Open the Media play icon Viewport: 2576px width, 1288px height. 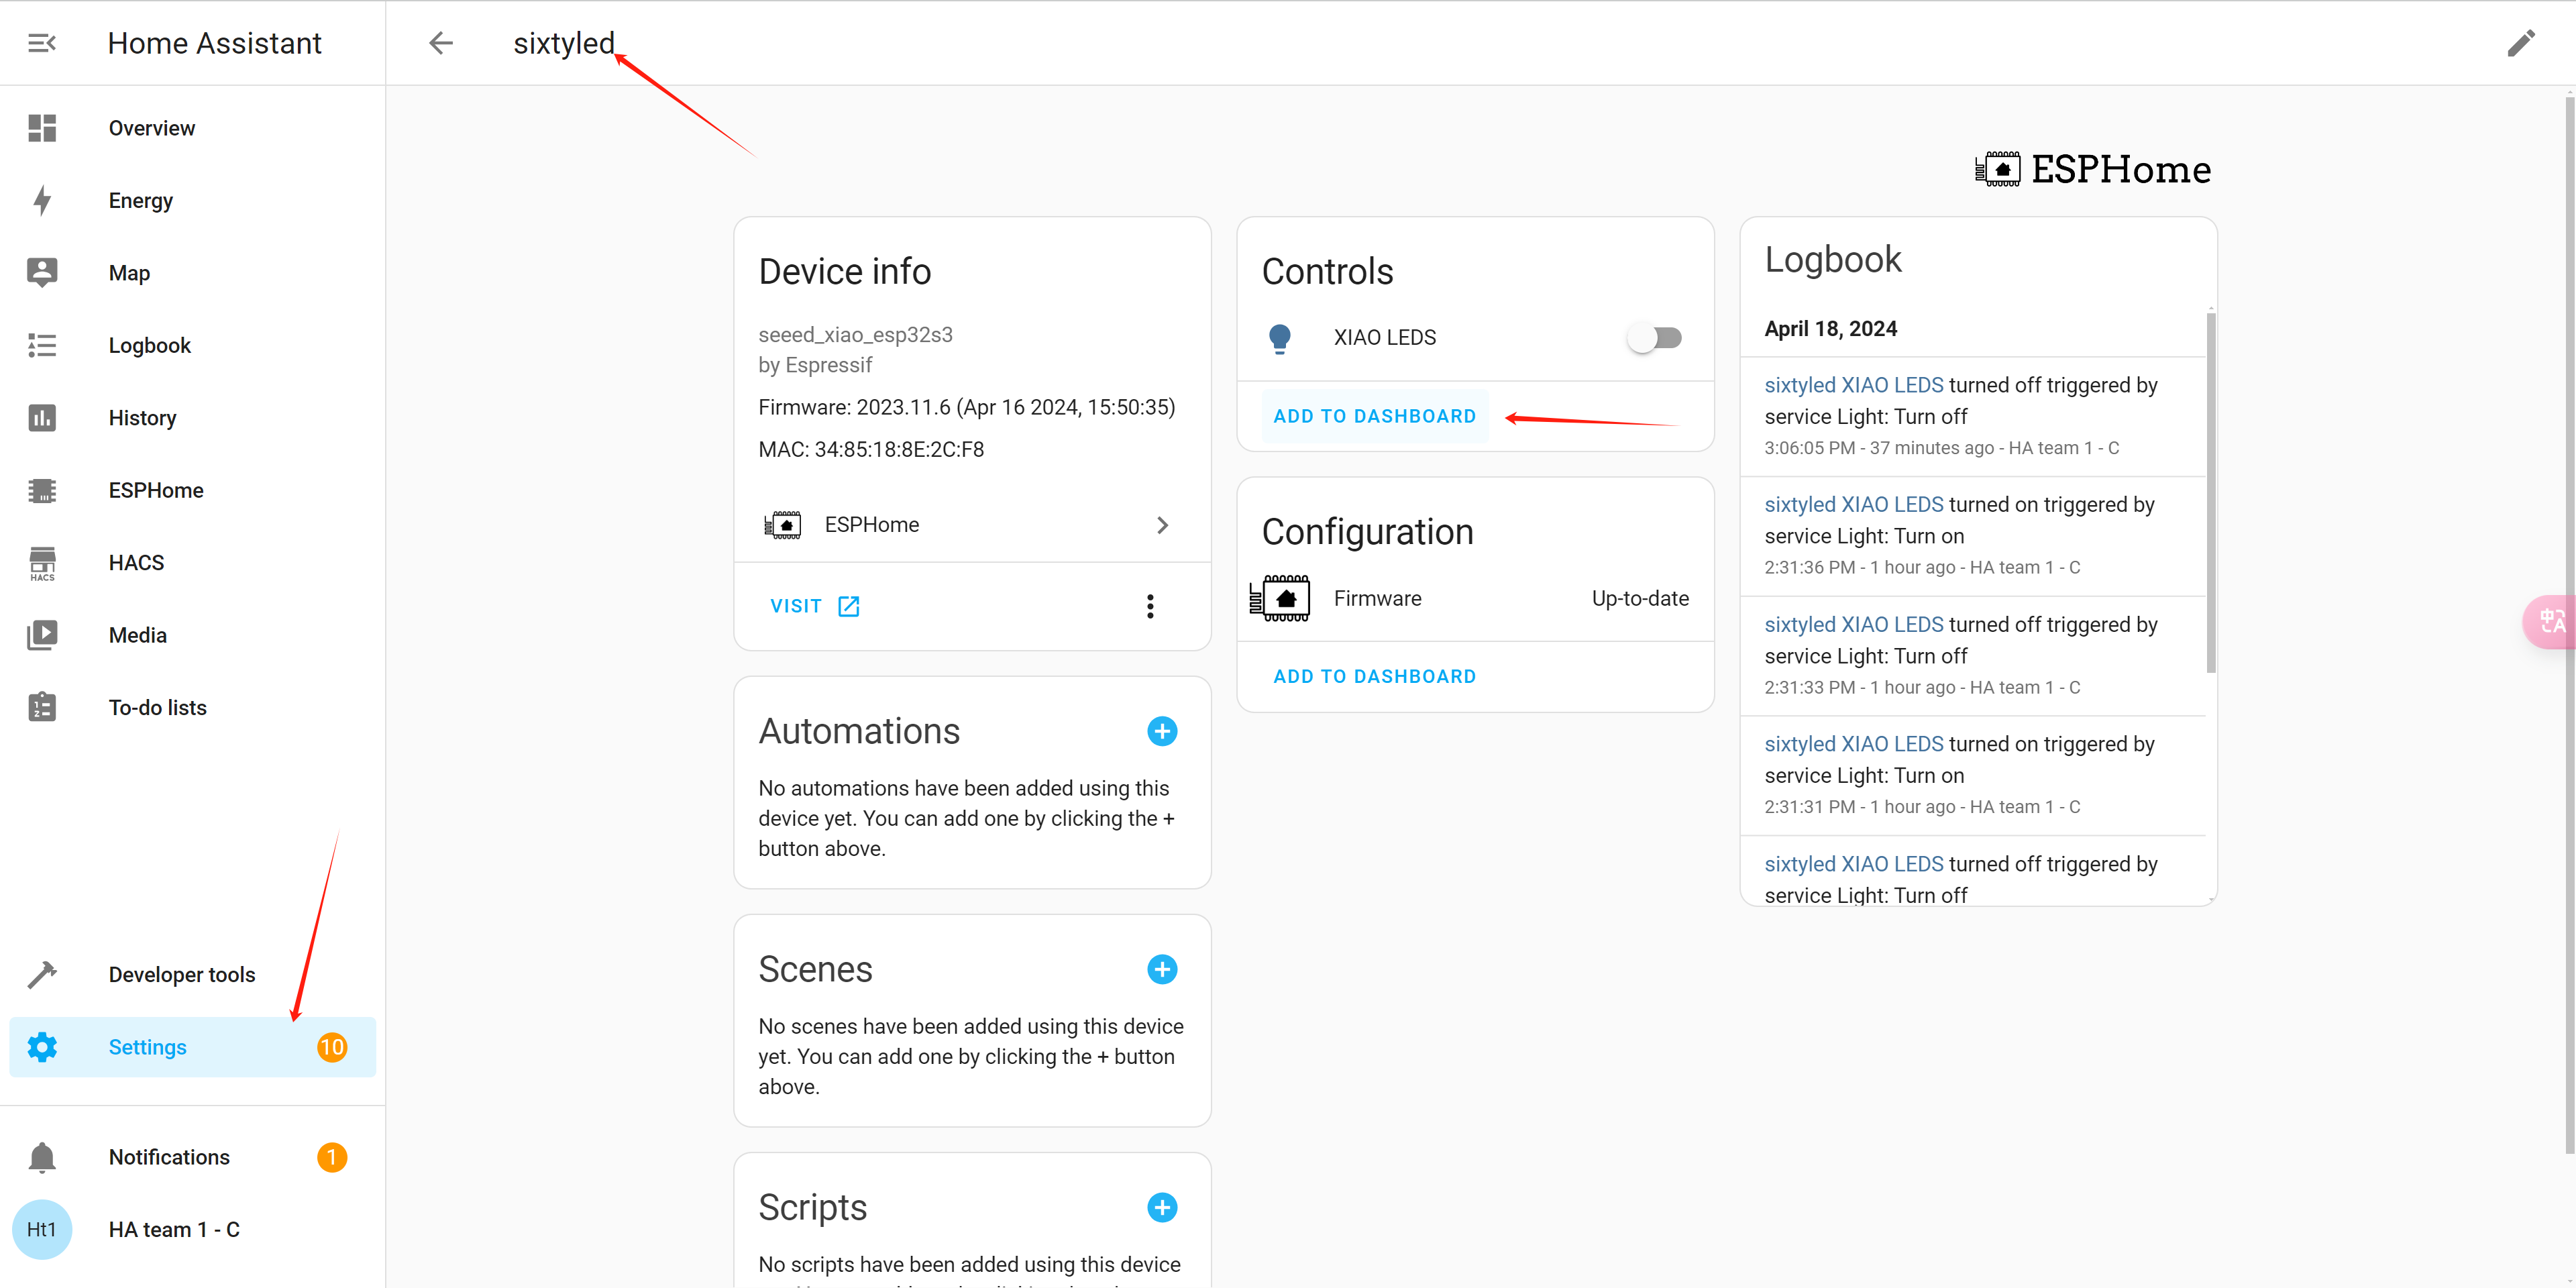(42, 635)
